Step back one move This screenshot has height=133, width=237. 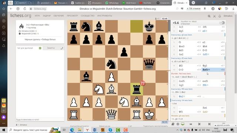pyautogui.click(x=199, y=124)
